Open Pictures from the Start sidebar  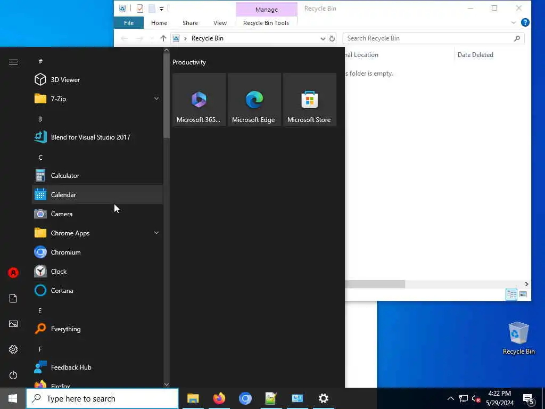click(13, 324)
